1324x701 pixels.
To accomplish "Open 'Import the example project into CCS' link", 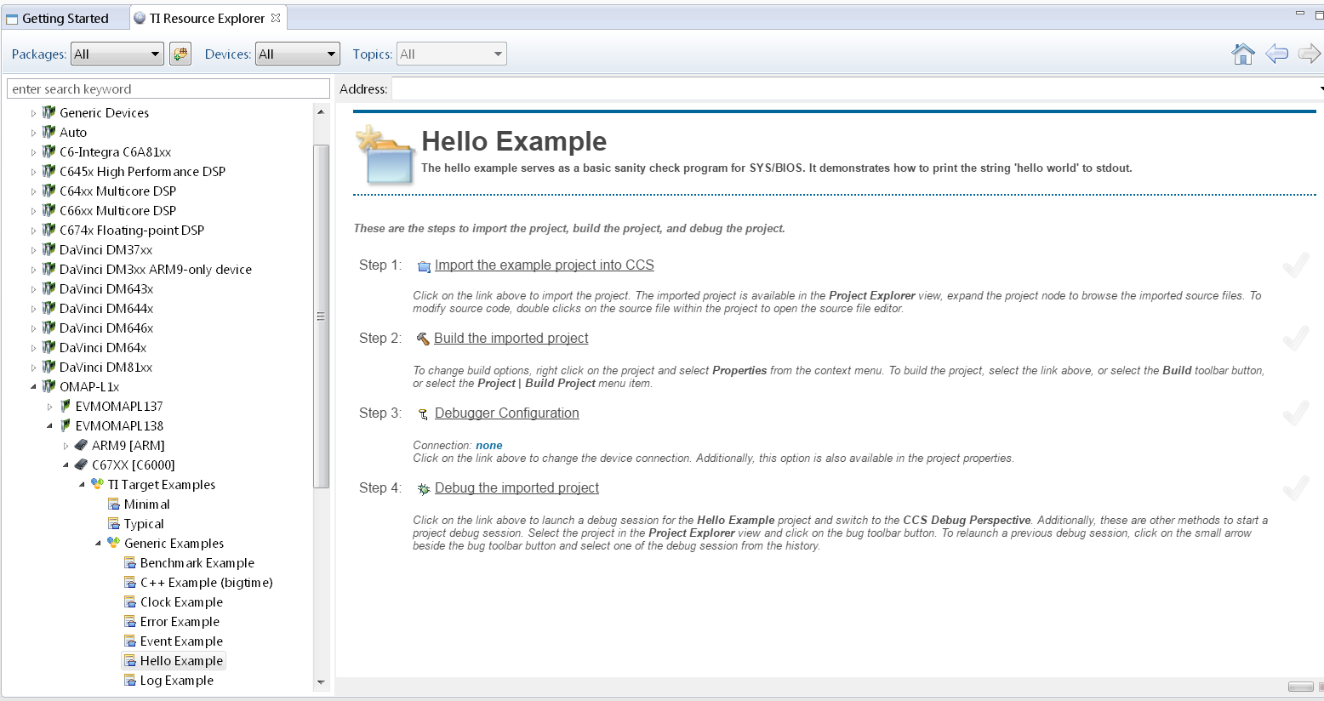I will [544, 265].
